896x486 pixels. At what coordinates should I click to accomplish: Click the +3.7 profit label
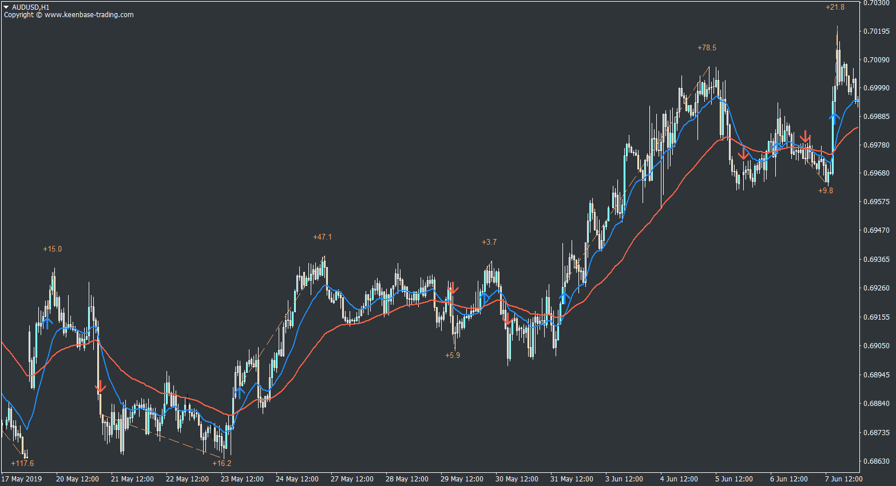click(x=489, y=242)
